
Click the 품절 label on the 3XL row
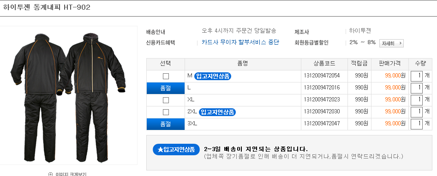tap(166, 124)
